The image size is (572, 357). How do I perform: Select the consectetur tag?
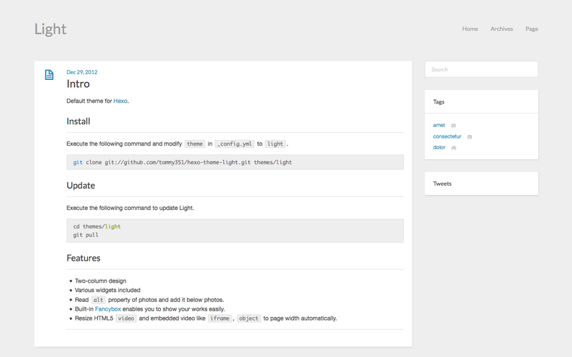click(447, 136)
